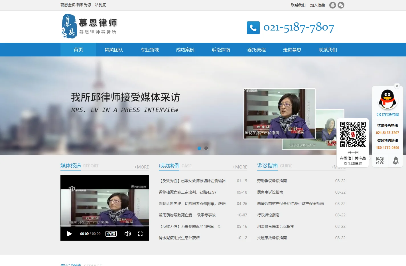This screenshot has width=406, height=266.
Task: Click the QQ icon in top bar
Action: [x=332, y=5]
